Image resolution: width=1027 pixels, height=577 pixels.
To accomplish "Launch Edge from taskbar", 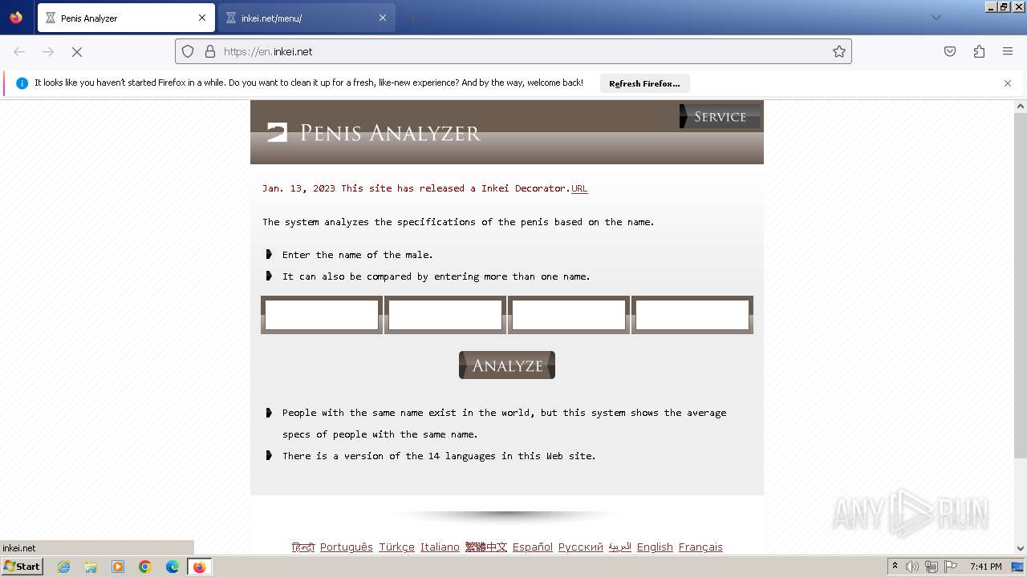I will pyautogui.click(x=173, y=567).
